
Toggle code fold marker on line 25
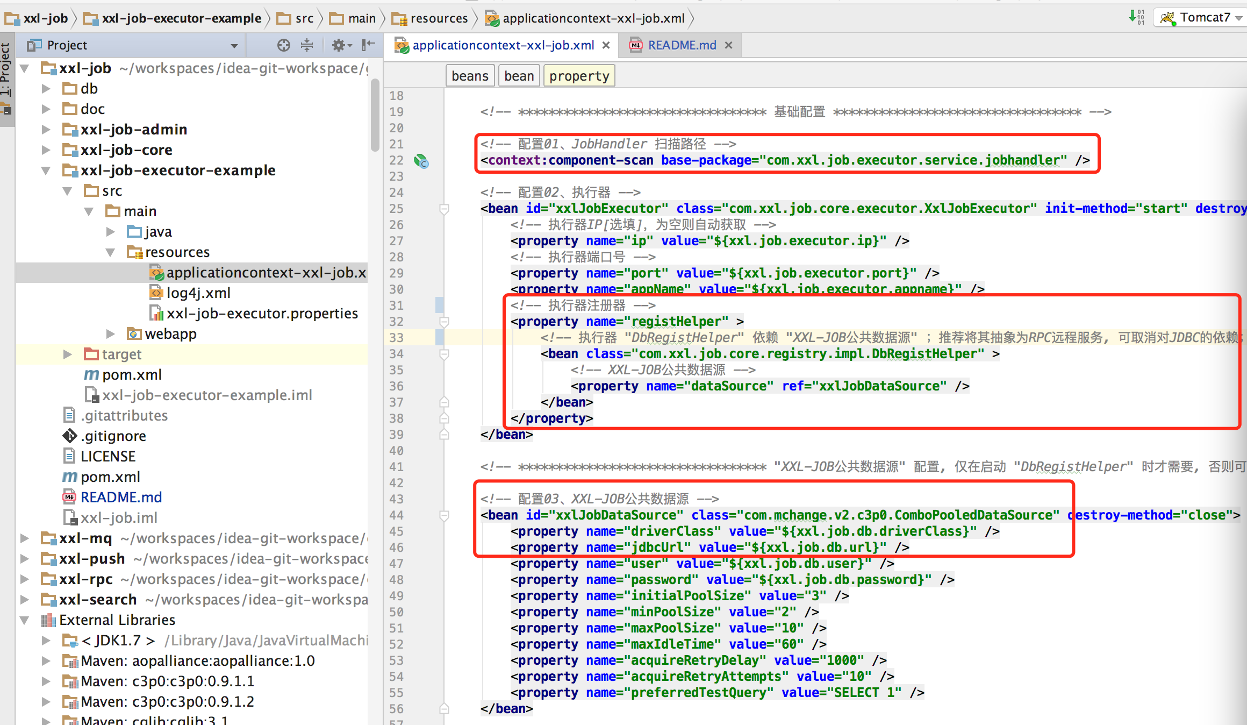(x=445, y=209)
